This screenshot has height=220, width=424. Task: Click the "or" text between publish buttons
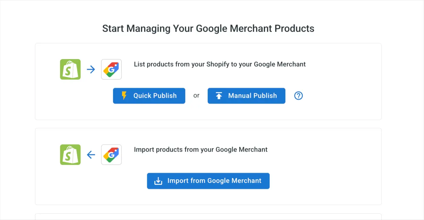click(x=196, y=96)
